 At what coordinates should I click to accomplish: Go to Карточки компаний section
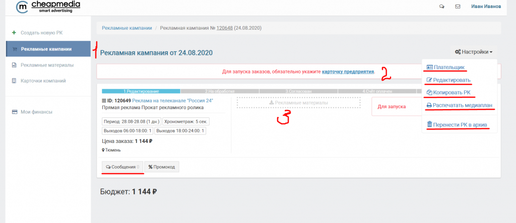[43, 81]
